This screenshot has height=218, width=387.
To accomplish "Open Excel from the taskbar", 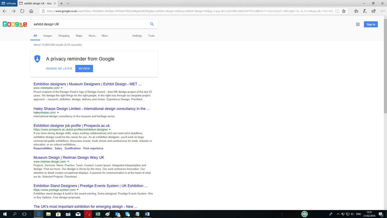I will pos(98,214).
